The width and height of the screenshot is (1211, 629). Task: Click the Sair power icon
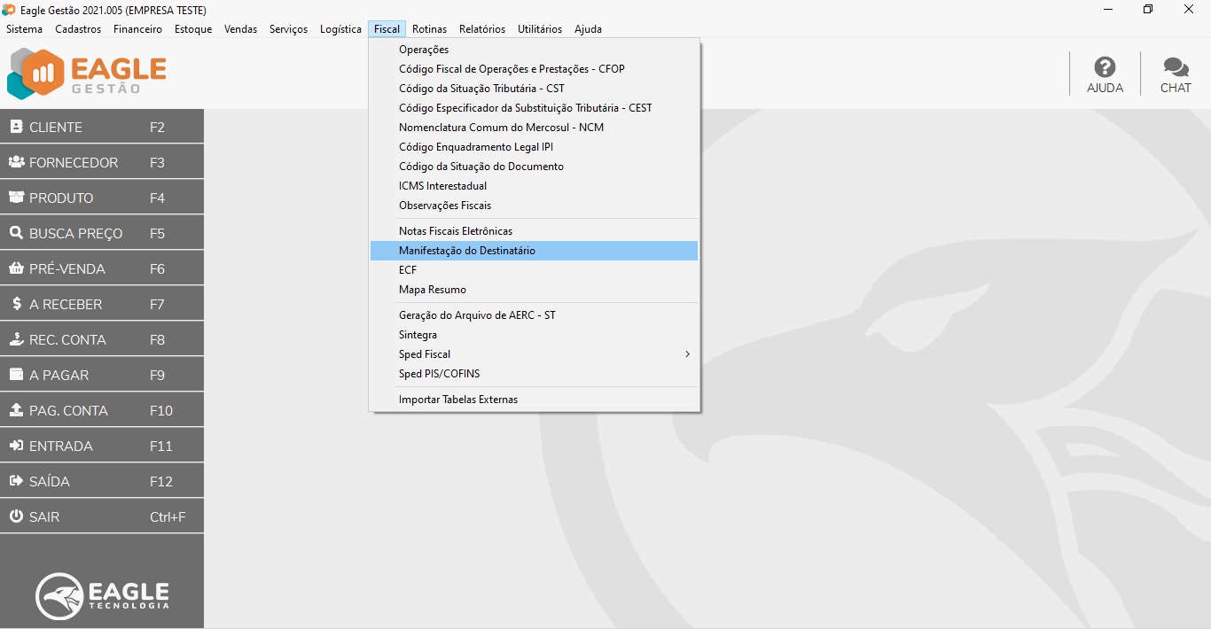pyautogui.click(x=16, y=516)
